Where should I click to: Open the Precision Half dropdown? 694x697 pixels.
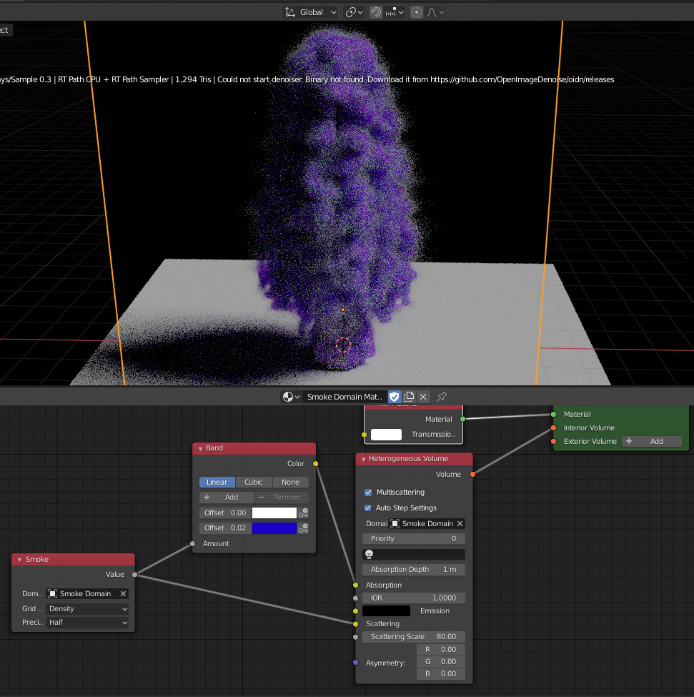87,623
